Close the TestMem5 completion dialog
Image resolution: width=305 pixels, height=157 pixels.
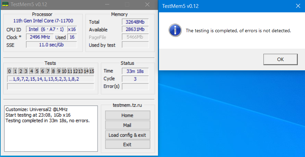click(297, 6)
